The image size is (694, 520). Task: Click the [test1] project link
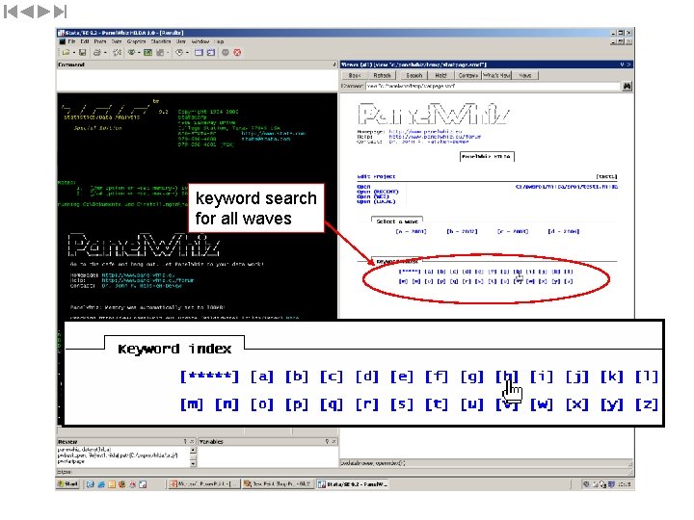pos(606,176)
